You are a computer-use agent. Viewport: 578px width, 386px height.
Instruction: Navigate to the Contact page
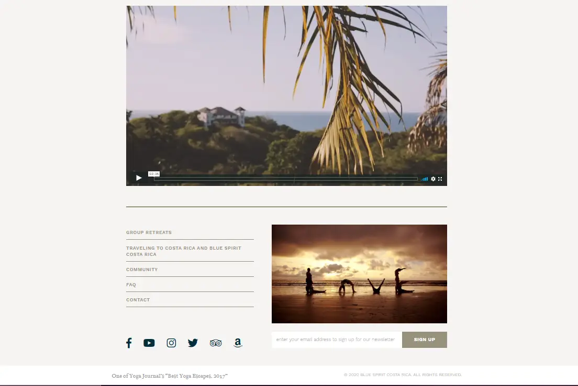(x=138, y=300)
